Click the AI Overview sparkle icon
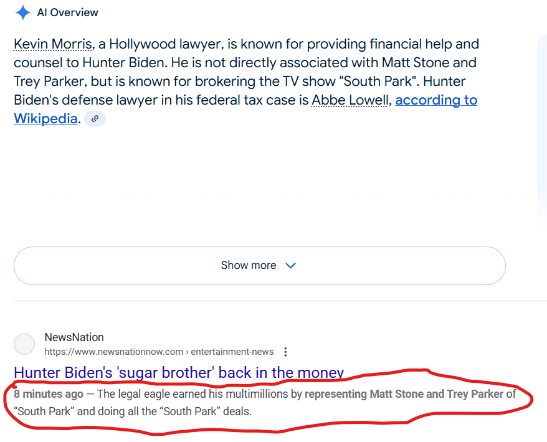This screenshot has height=442, width=547. (23, 12)
